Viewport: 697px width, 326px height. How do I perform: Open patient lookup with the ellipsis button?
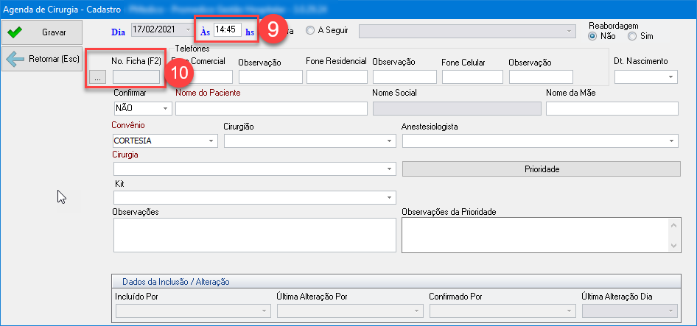98,77
